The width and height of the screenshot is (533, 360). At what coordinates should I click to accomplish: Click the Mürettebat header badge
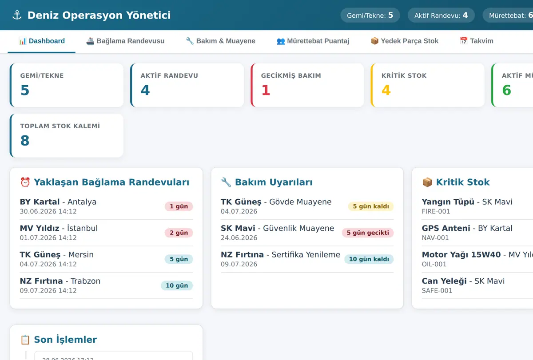[x=508, y=15]
